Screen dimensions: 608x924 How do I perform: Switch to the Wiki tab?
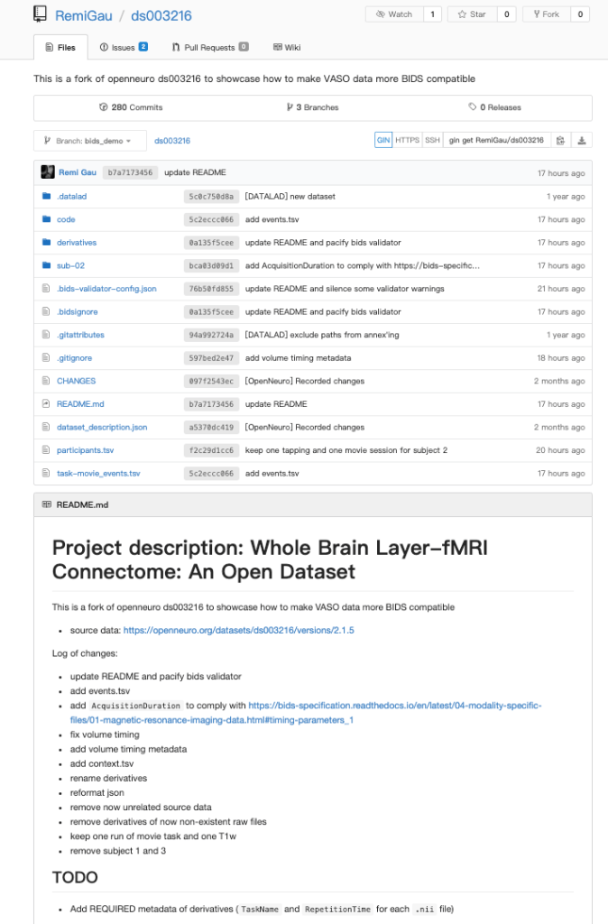coord(287,47)
